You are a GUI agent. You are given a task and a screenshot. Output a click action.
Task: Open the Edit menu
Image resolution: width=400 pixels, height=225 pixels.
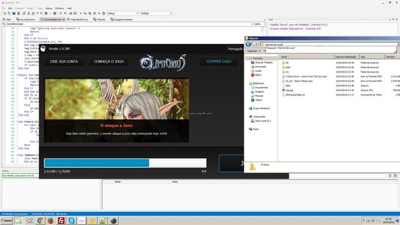(x=10, y=8)
